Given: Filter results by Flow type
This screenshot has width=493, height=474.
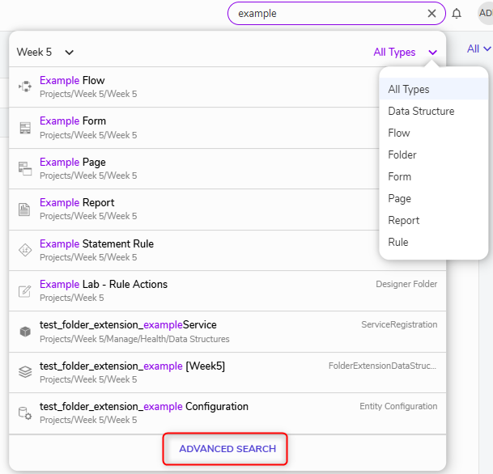Looking at the screenshot, I should pos(434,133).
